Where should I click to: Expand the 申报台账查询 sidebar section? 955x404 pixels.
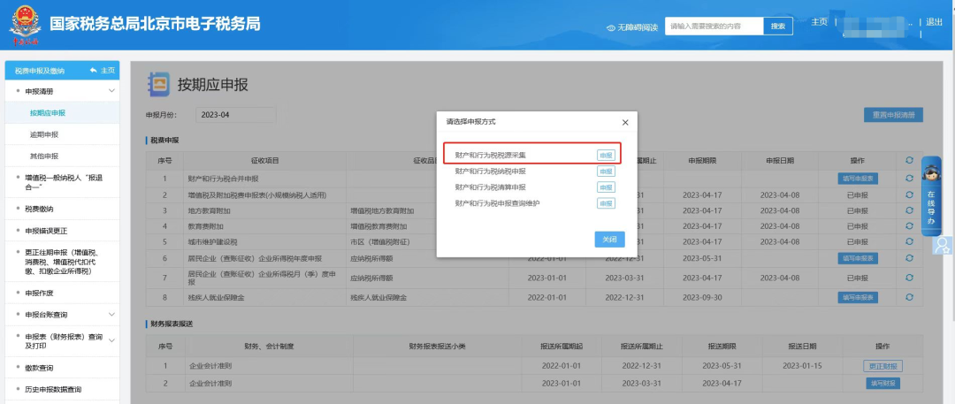(x=111, y=314)
